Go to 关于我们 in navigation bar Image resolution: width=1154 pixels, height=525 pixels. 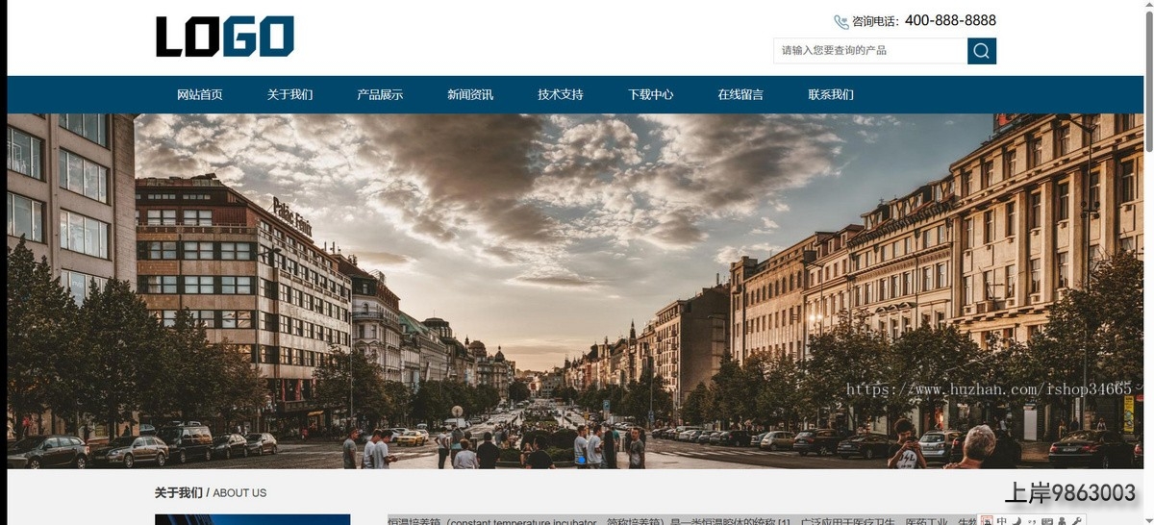click(289, 94)
